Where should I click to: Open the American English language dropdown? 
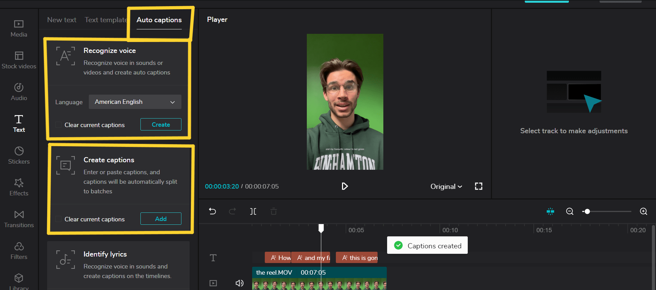tap(135, 102)
